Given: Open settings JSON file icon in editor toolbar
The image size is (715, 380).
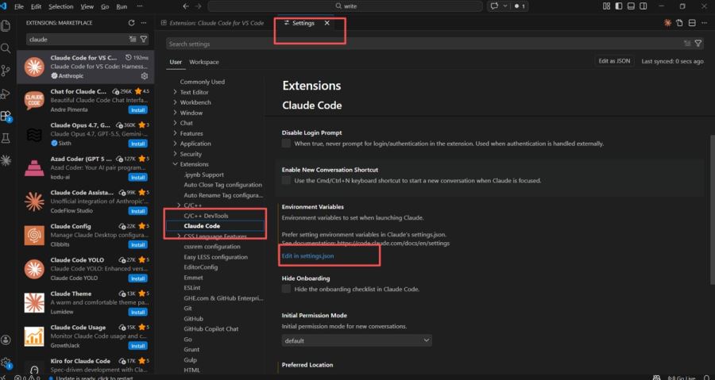Looking at the screenshot, I should 679,23.
